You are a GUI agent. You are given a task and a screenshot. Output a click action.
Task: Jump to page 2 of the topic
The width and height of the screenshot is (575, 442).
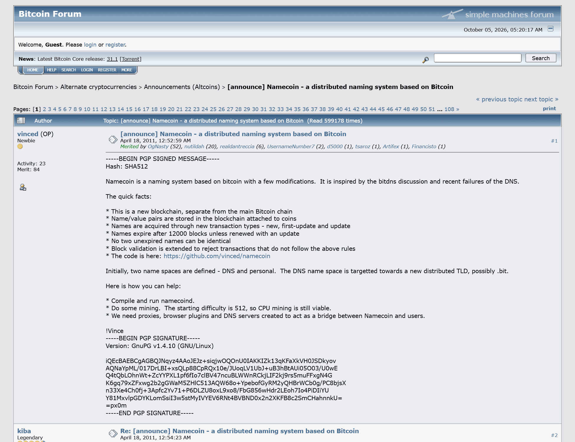coord(45,109)
